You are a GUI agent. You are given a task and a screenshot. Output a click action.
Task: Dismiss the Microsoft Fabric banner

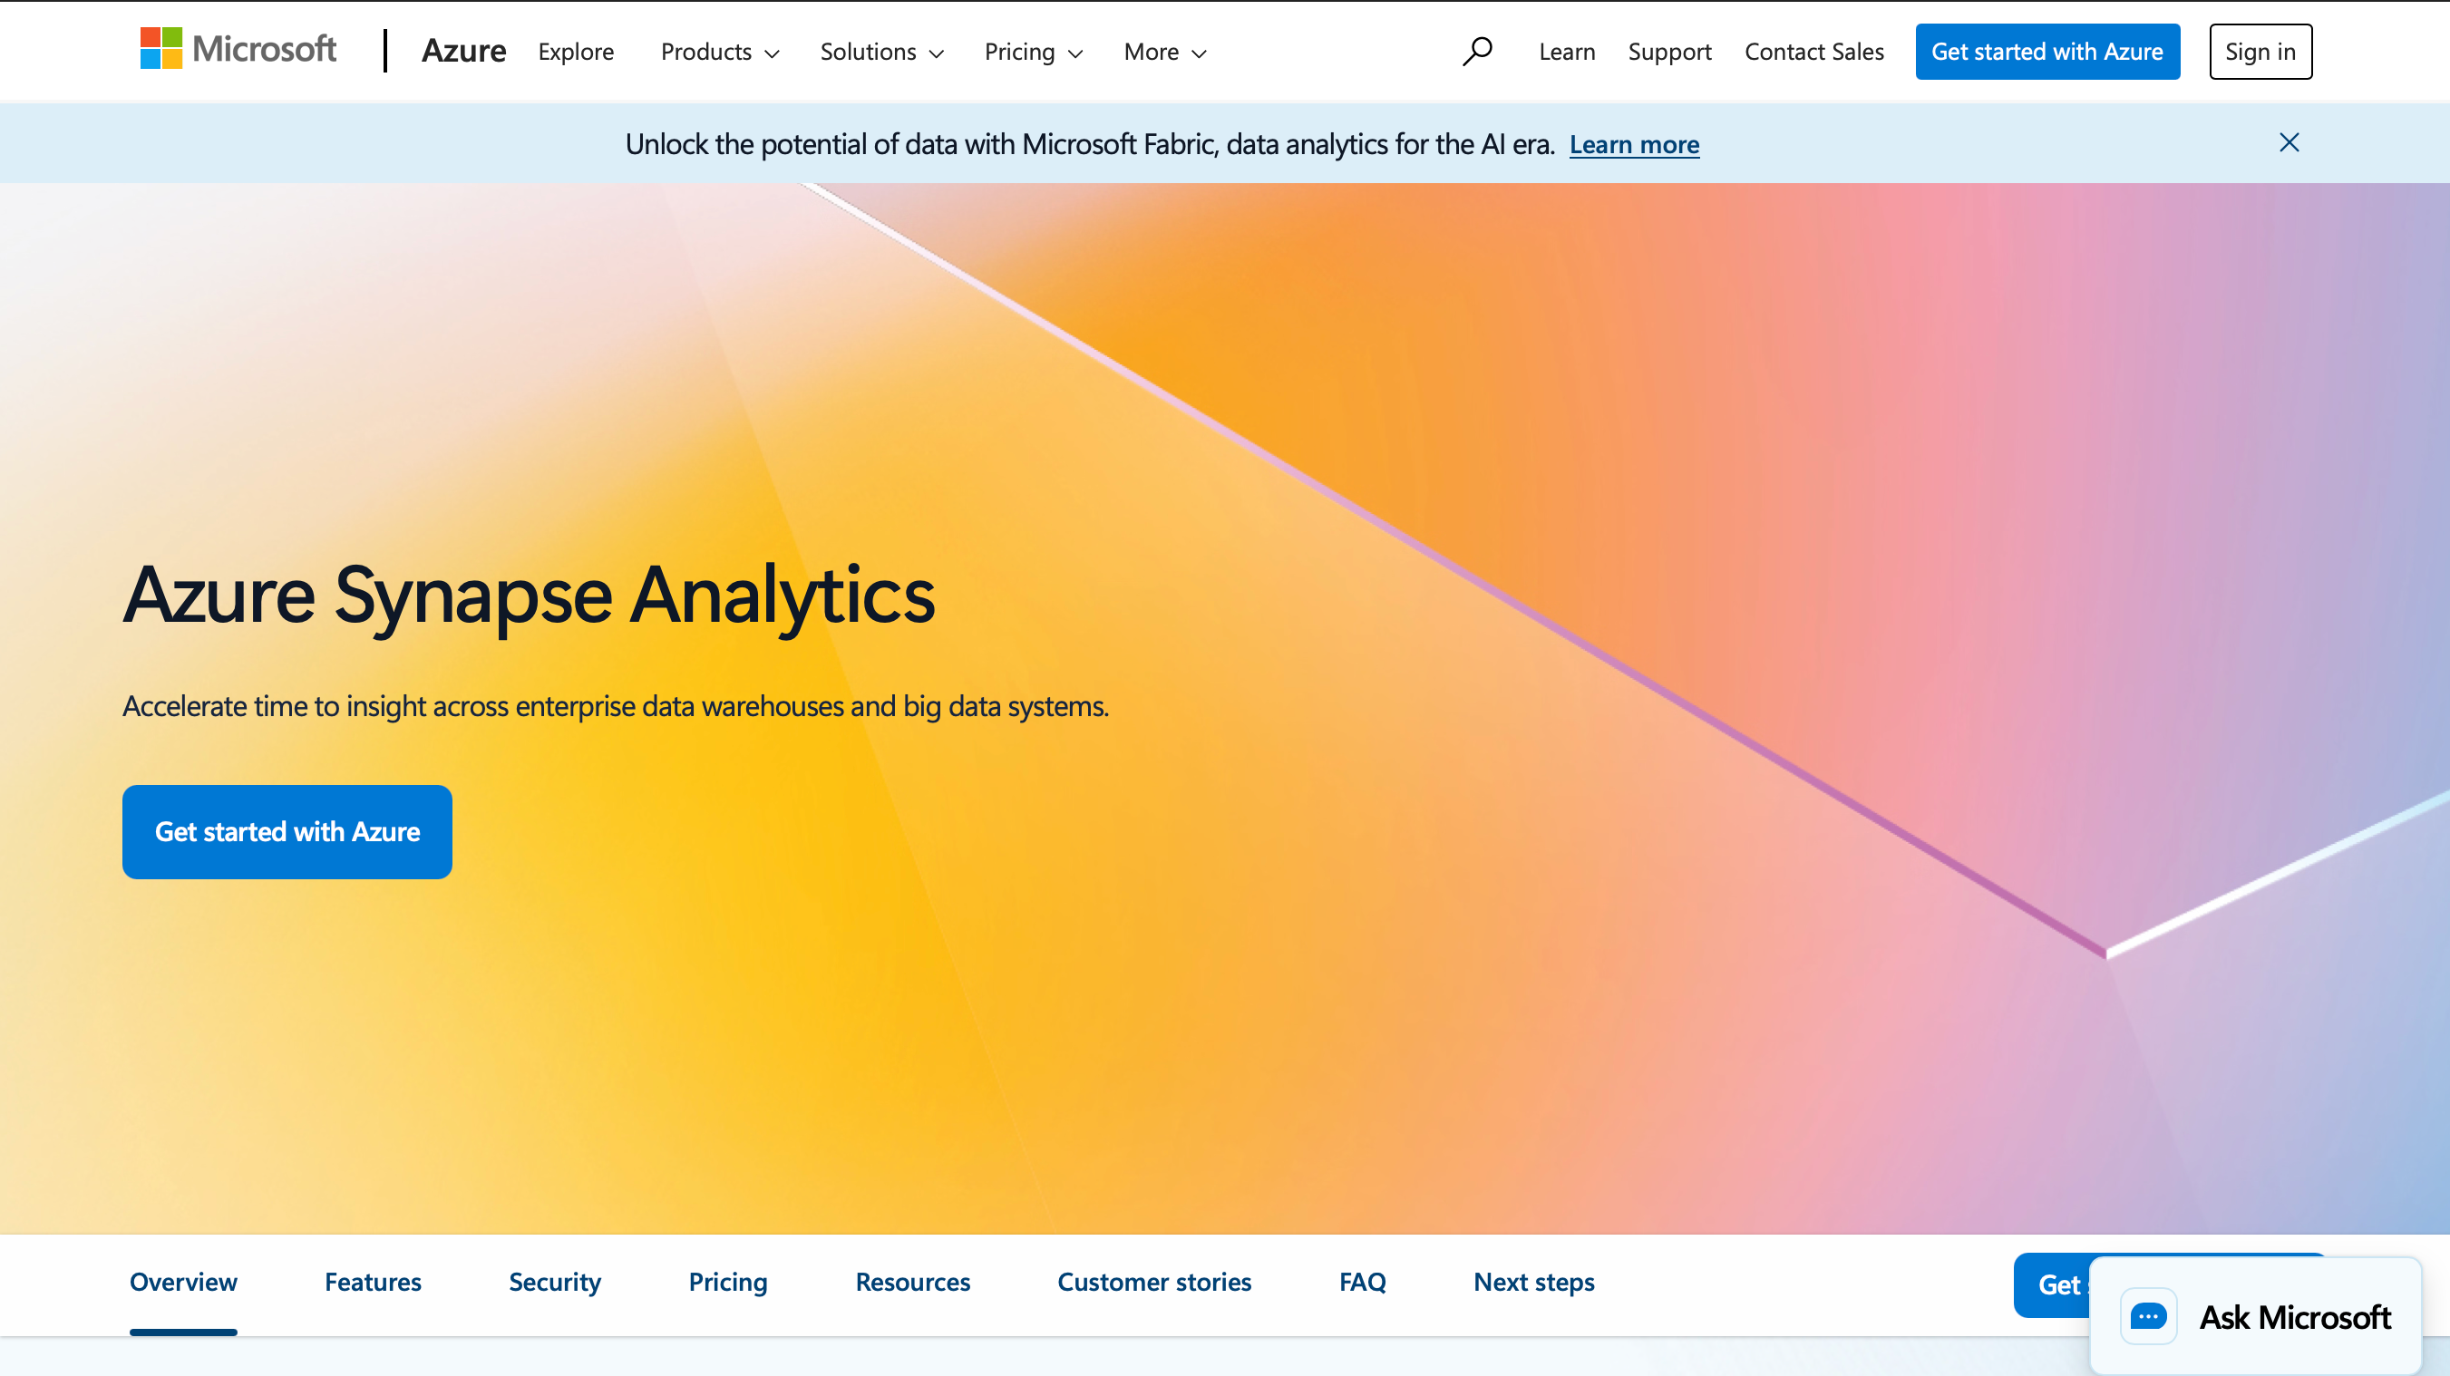[x=2289, y=142]
